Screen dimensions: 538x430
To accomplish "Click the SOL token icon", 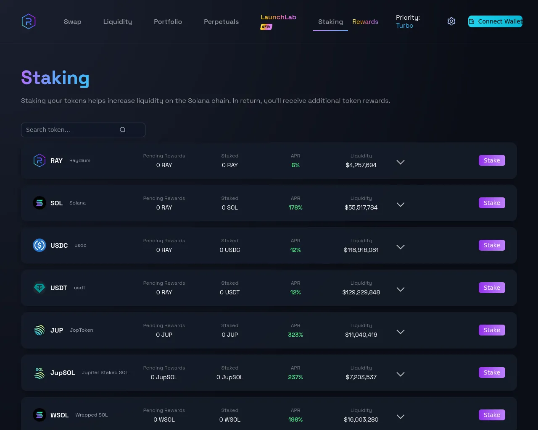I will click(x=40, y=203).
